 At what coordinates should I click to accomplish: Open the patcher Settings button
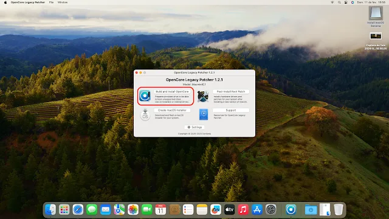coord(194,127)
